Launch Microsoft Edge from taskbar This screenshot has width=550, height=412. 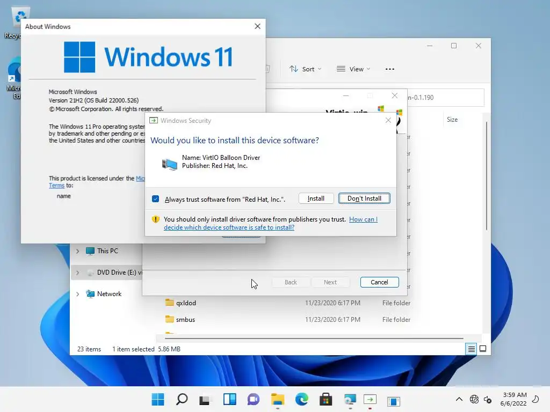301,399
